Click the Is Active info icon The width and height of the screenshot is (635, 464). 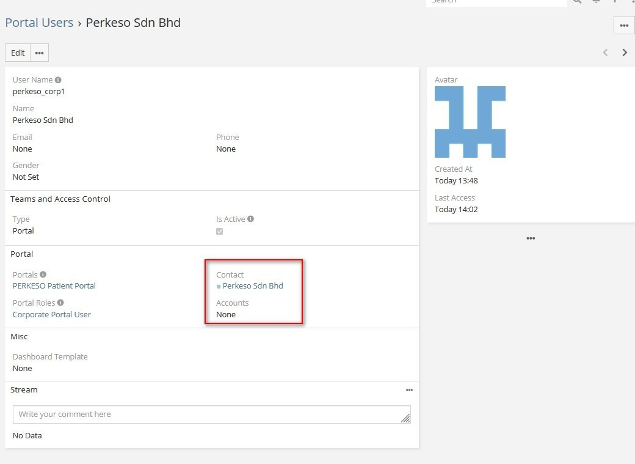click(250, 219)
